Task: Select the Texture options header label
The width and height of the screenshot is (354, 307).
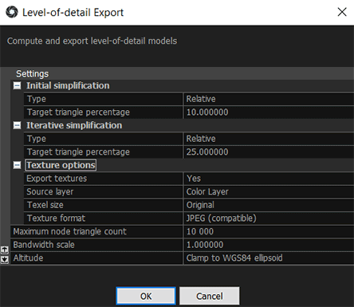Action: click(x=61, y=165)
